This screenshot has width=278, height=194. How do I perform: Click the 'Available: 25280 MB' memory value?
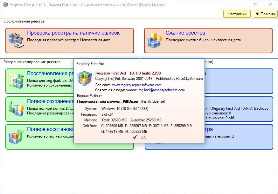click(x=146, y=120)
